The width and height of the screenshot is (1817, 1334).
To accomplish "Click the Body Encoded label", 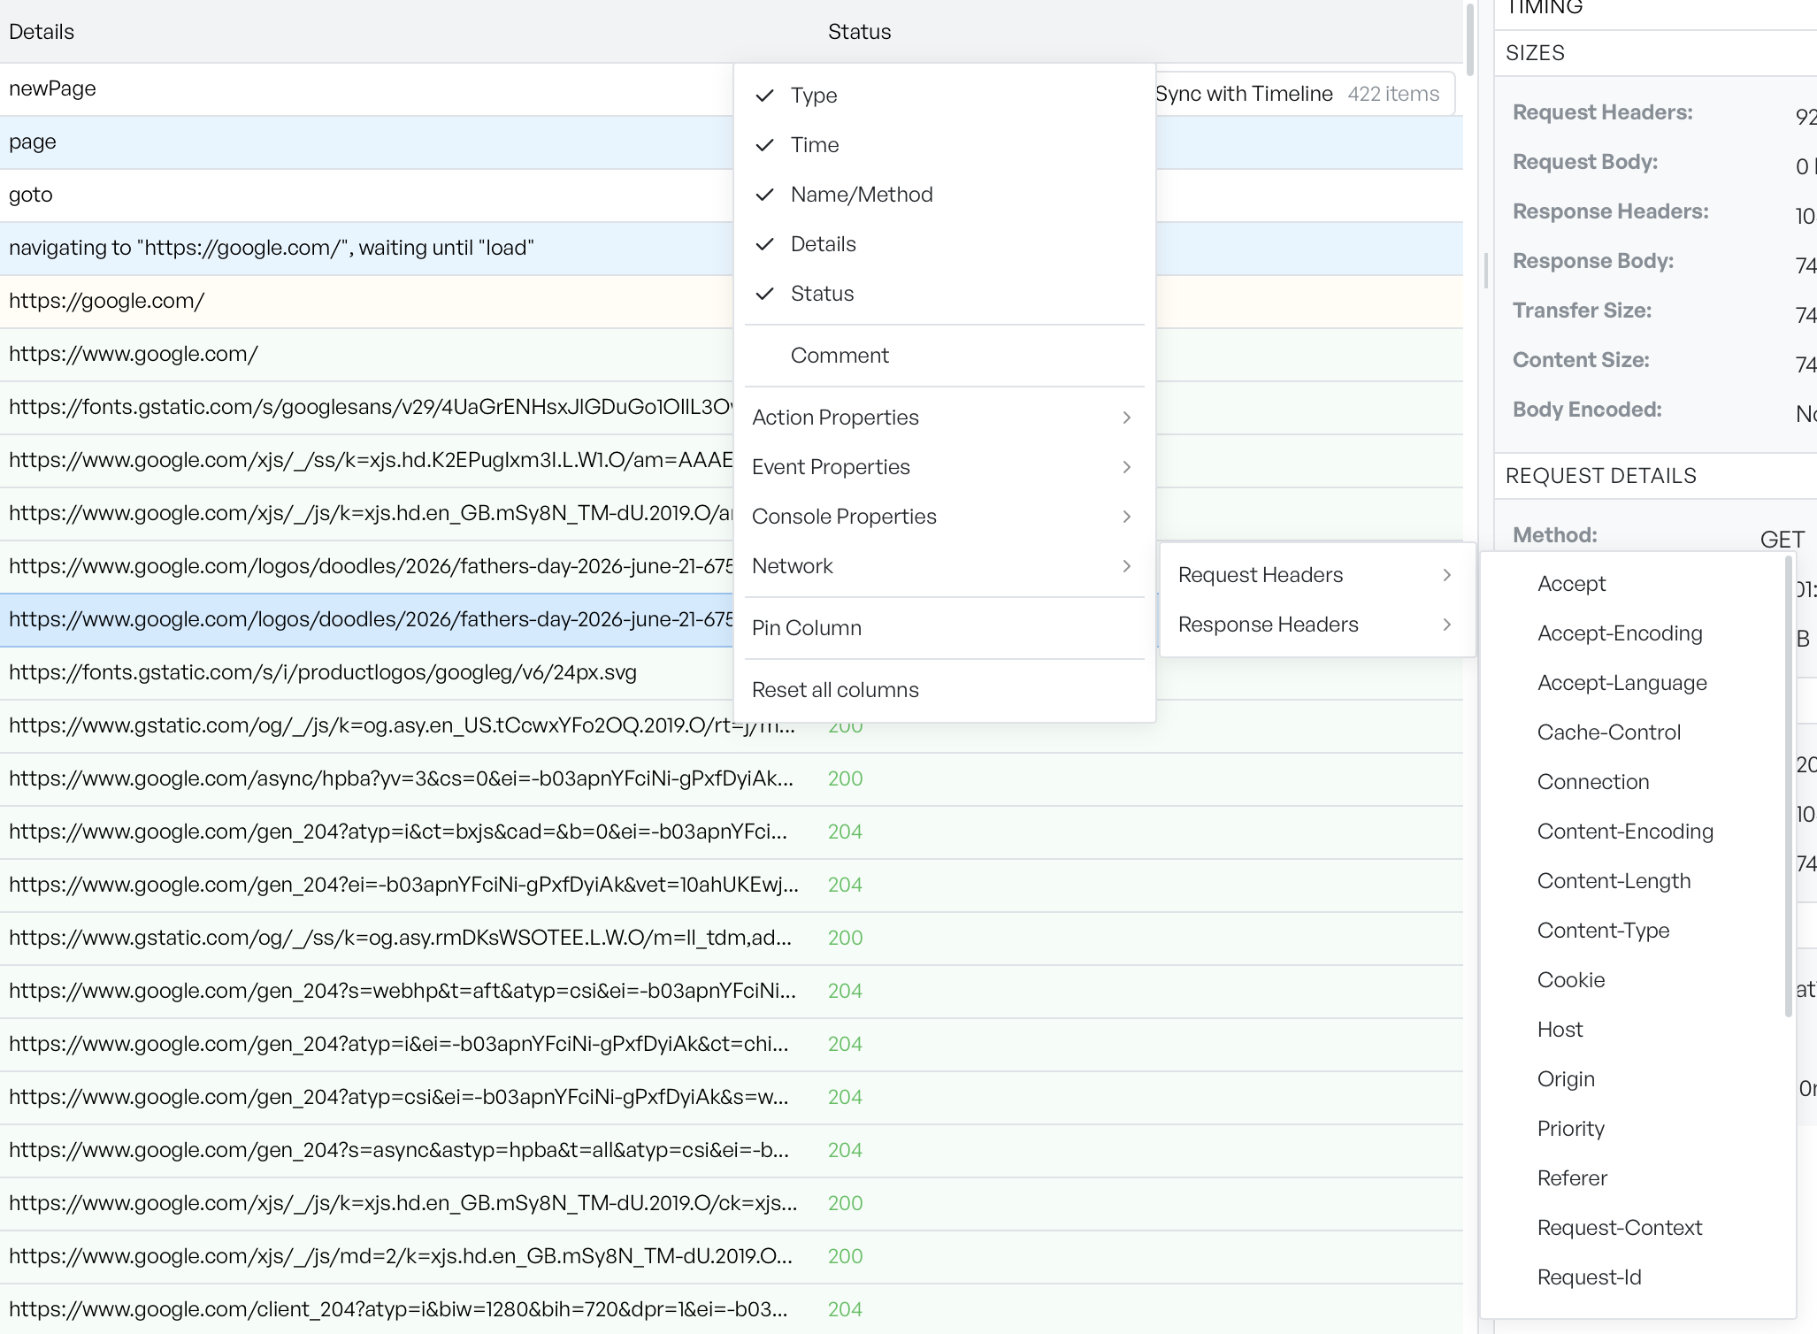I will (1587, 410).
